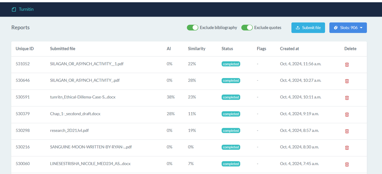
Task: Select unique ID 530646
Action: pyautogui.click(x=23, y=80)
